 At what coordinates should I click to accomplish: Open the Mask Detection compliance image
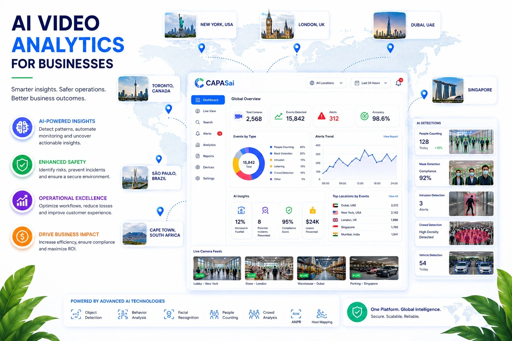471,173
